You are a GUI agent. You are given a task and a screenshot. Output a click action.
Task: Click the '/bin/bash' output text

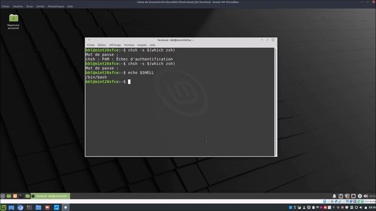tap(96, 77)
